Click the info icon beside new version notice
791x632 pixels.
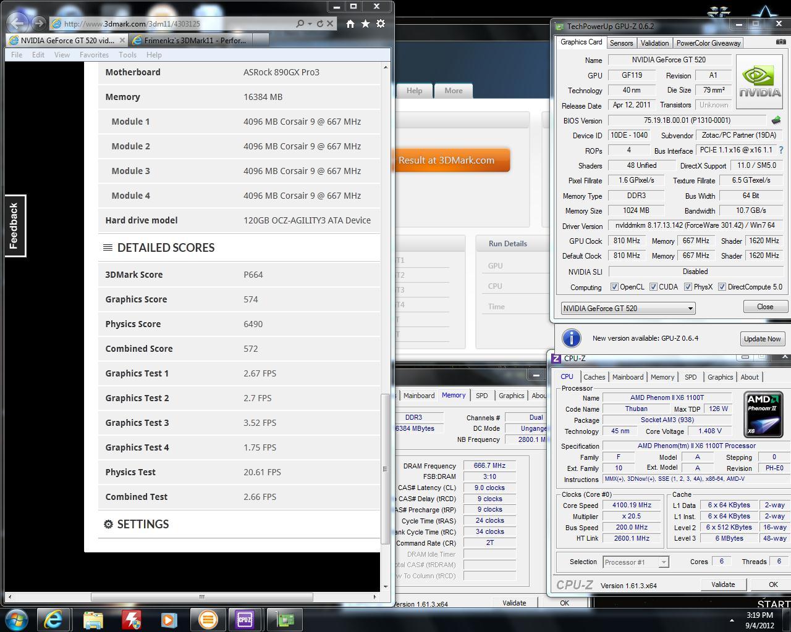pos(572,338)
